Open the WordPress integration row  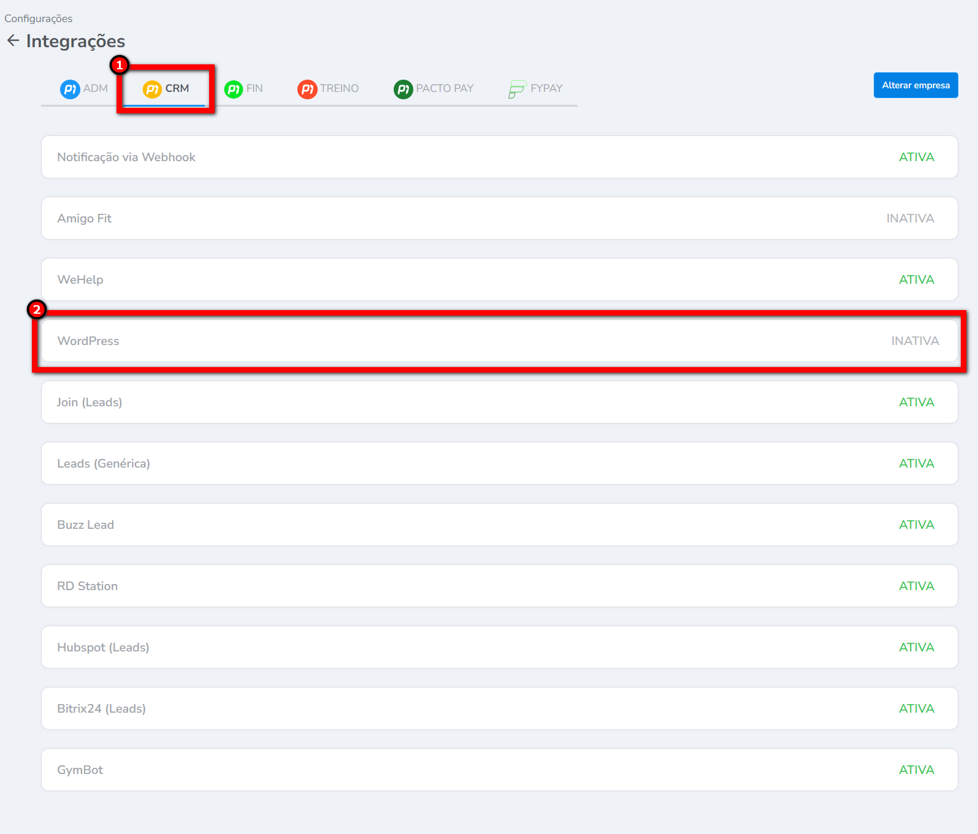(x=88, y=341)
